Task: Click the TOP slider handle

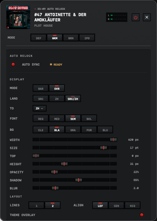Action: click(x=36, y=156)
